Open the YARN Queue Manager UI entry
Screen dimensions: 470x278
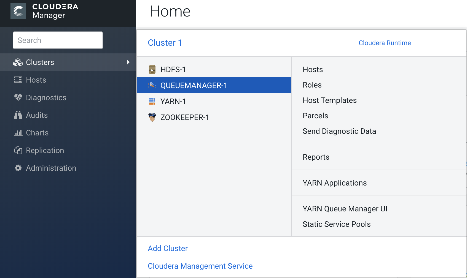345,209
